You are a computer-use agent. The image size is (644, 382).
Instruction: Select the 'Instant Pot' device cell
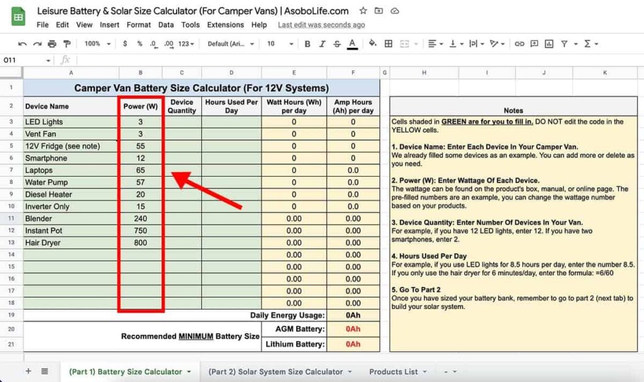click(71, 231)
